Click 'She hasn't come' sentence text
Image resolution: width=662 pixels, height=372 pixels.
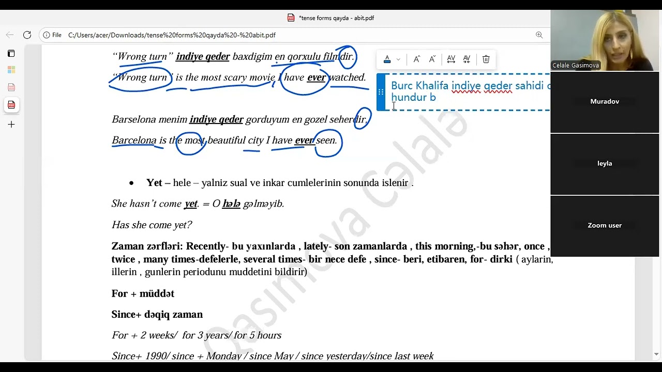click(x=146, y=204)
